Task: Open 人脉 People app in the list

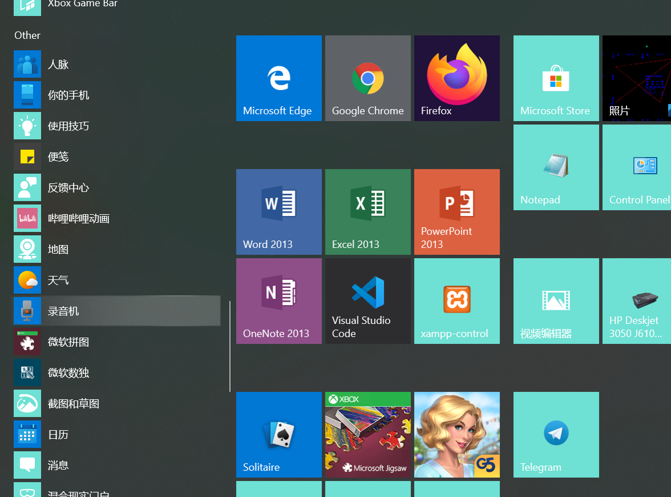Action: (x=117, y=64)
